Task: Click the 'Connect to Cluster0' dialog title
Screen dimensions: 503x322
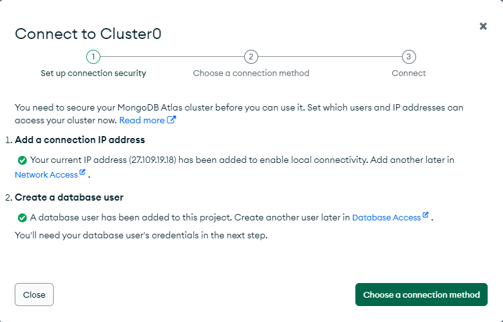Action: 88,34
